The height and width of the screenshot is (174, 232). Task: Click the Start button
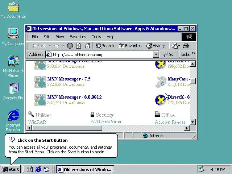[x=11, y=169]
